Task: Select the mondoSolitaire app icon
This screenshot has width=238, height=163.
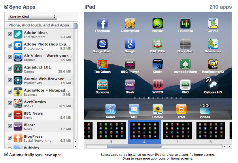Action: [185, 64]
